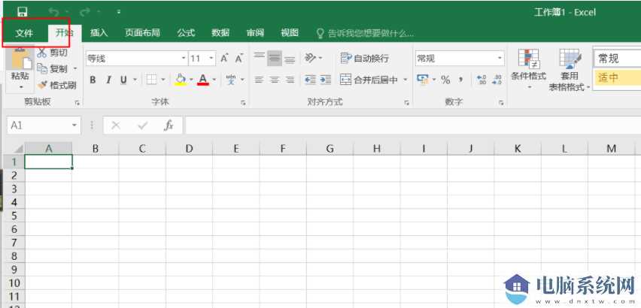Click the fx insert function icon
641x308 pixels.
click(x=169, y=125)
